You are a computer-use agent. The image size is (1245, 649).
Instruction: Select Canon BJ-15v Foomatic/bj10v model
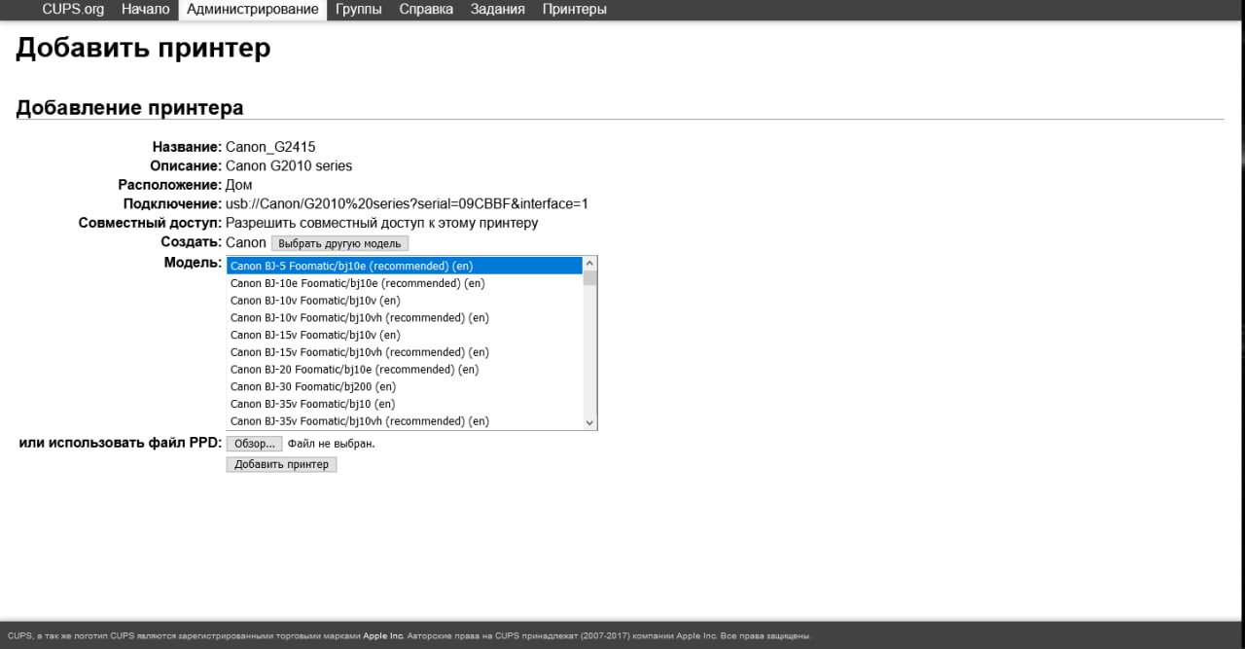point(404,335)
